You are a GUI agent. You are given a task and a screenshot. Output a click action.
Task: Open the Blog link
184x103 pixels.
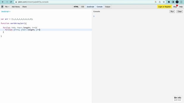(x=175, y=7)
